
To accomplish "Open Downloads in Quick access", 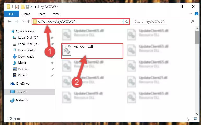I will click(x=26, y=56).
